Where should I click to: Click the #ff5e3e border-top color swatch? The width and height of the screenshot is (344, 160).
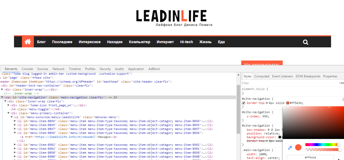tap(288, 103)
